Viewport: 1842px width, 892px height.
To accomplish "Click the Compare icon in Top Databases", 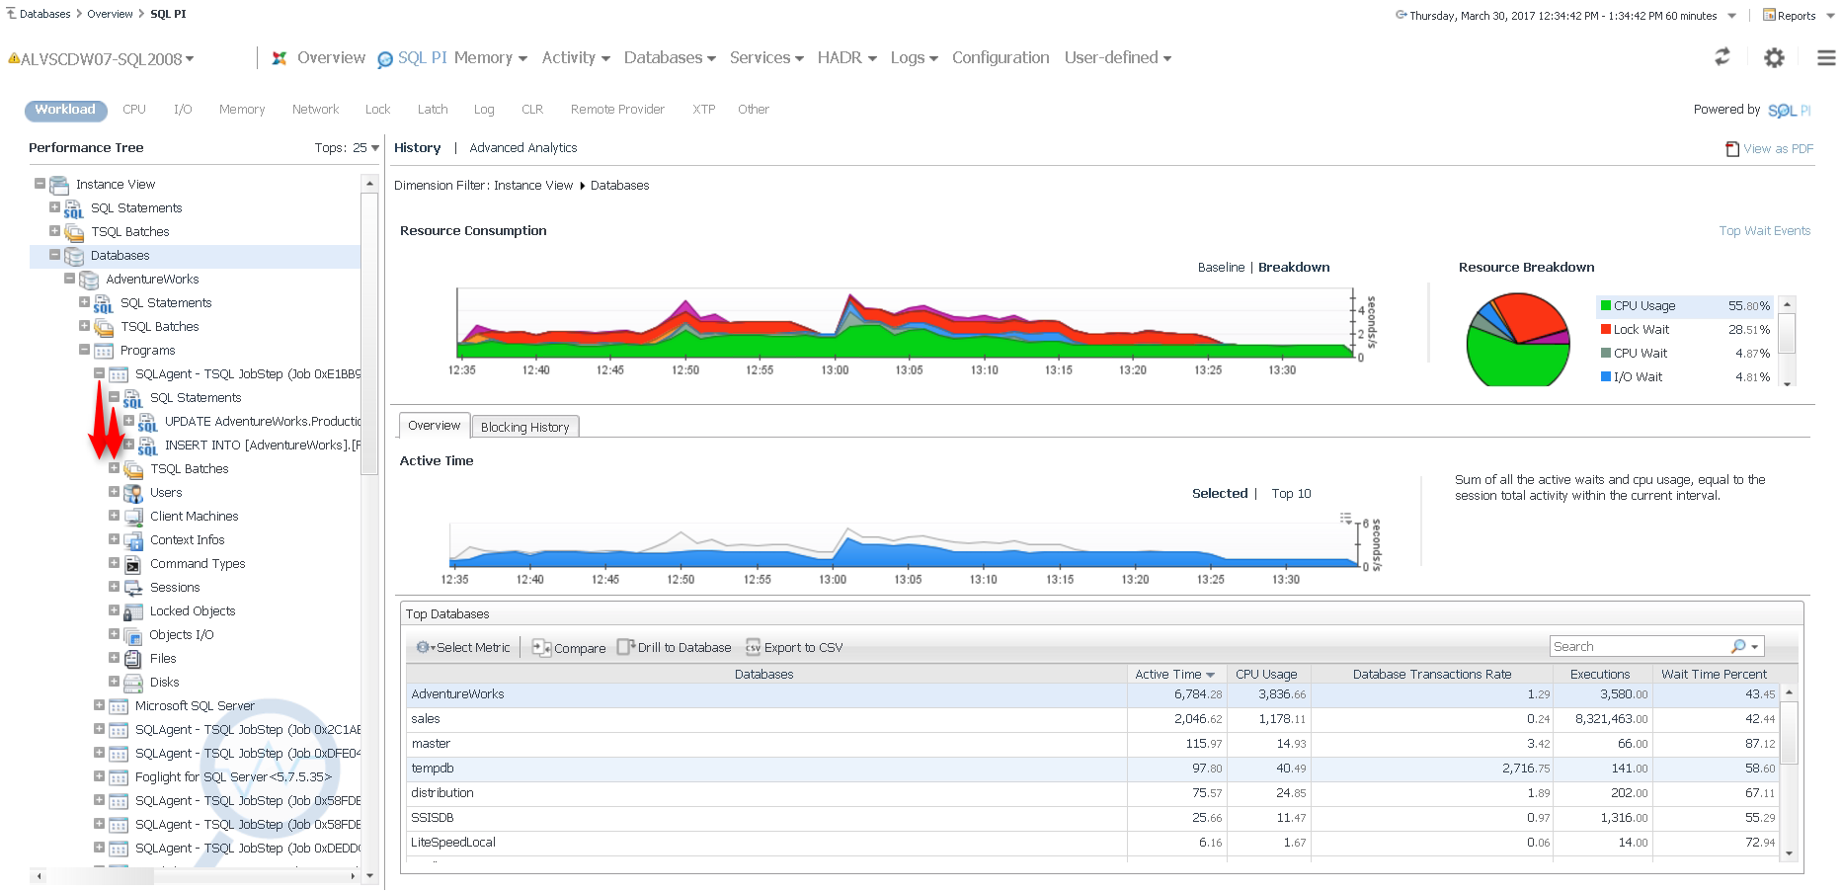I will 540,647.
